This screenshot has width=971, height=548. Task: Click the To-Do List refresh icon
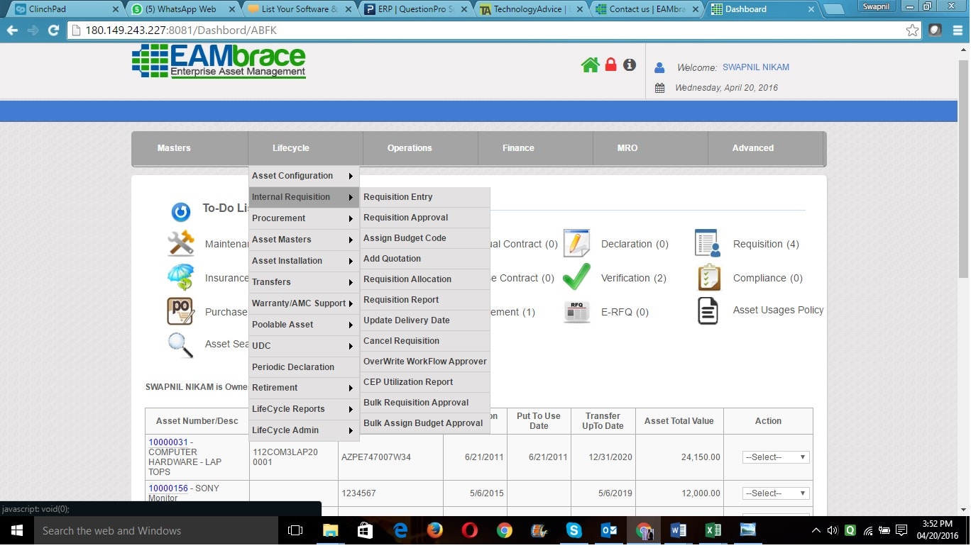(181, 212)
